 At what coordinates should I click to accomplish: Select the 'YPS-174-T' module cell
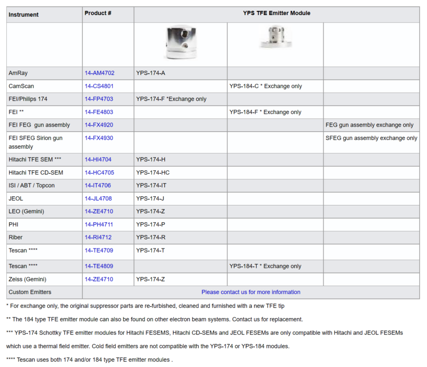pyautogui.click(x=181, y=252)
